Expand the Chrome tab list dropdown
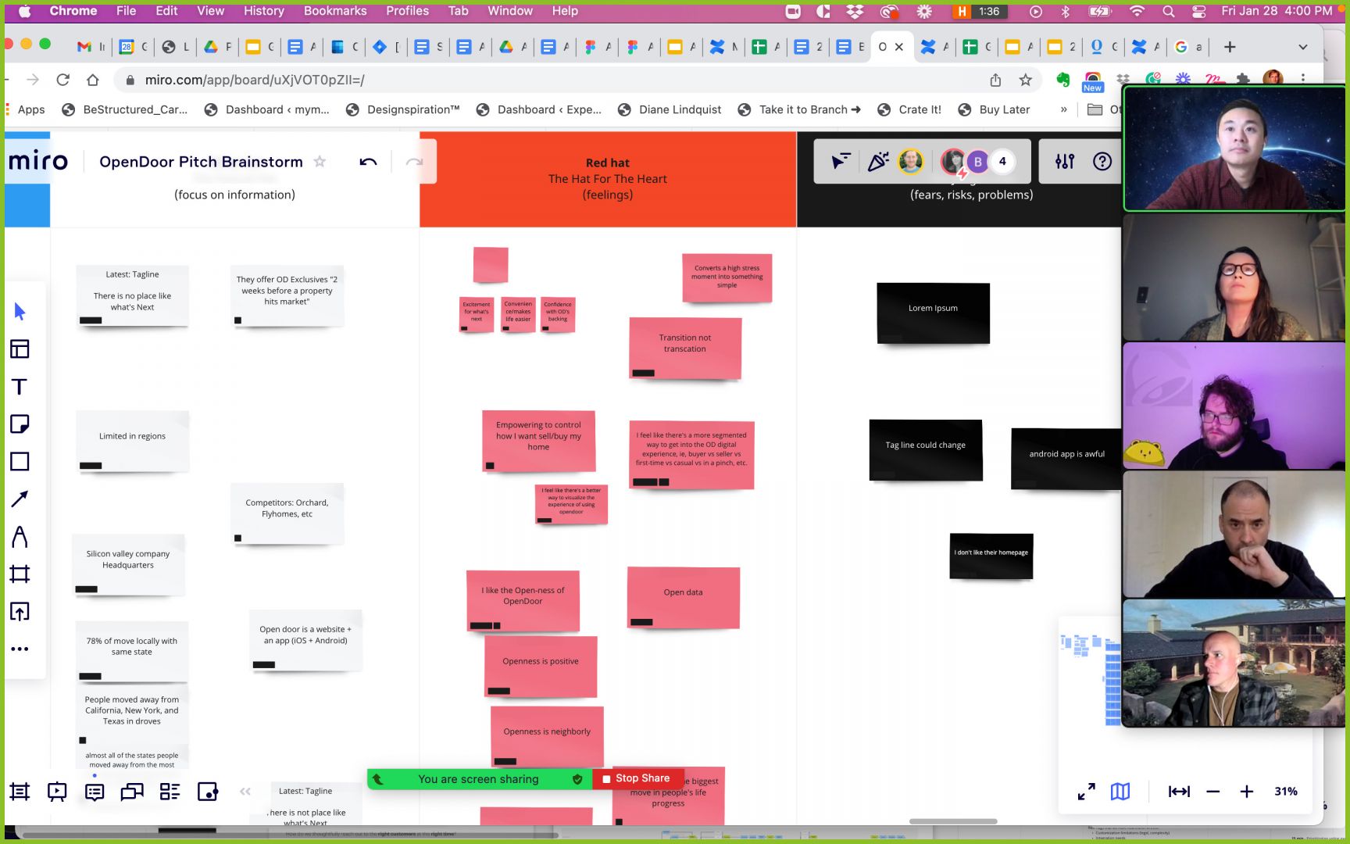Viewport: 1350px width, 844px height. pos(1302,47)
